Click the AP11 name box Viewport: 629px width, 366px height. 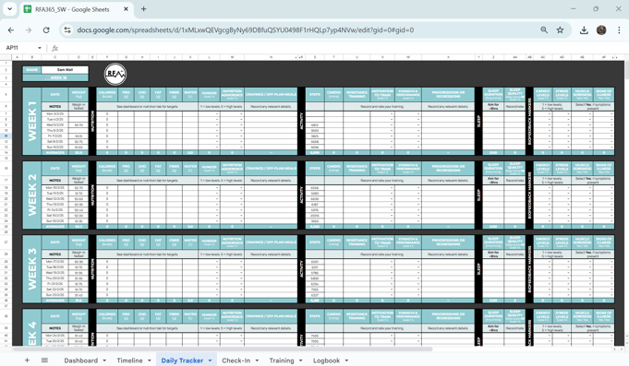point(20,48)
